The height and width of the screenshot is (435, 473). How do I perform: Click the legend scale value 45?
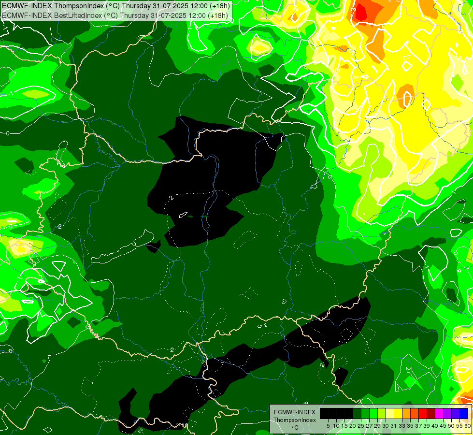[x=444, y=426]
